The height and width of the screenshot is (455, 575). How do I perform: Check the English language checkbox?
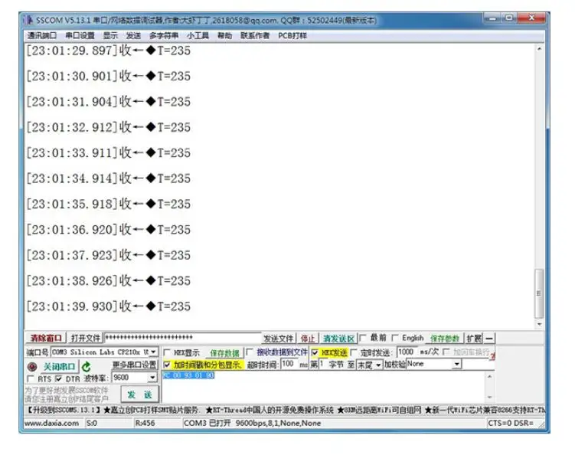tap(395, 338)
